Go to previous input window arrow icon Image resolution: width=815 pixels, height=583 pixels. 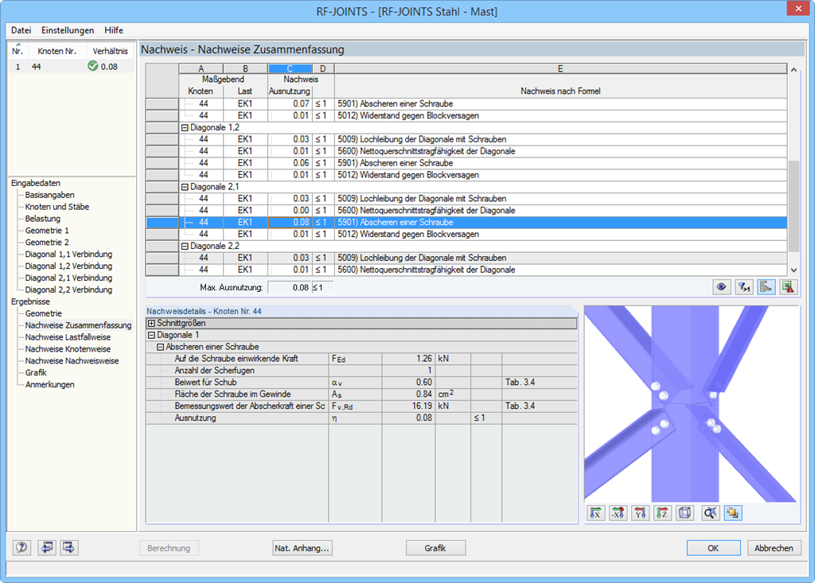click(x=47, y=547)
